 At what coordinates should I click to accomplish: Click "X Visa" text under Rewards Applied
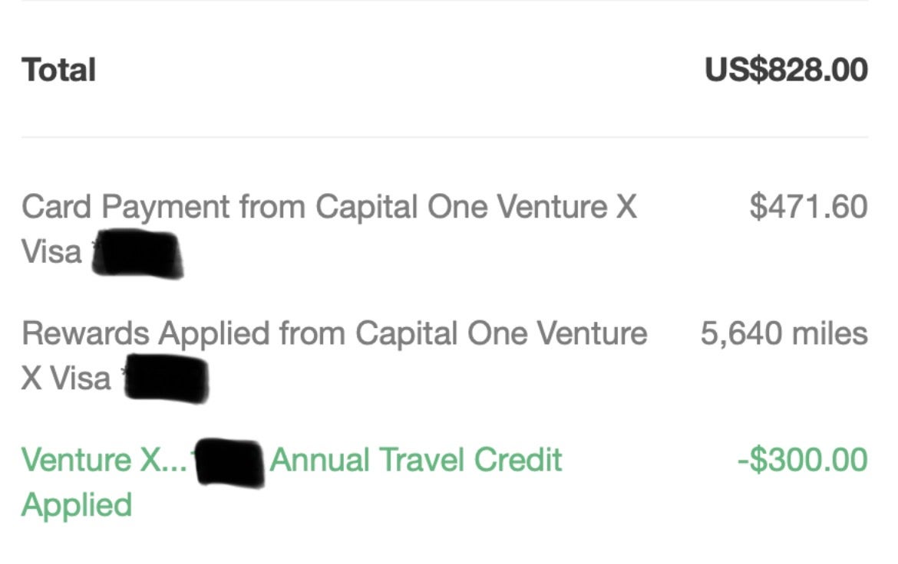(x=66, y=379)
